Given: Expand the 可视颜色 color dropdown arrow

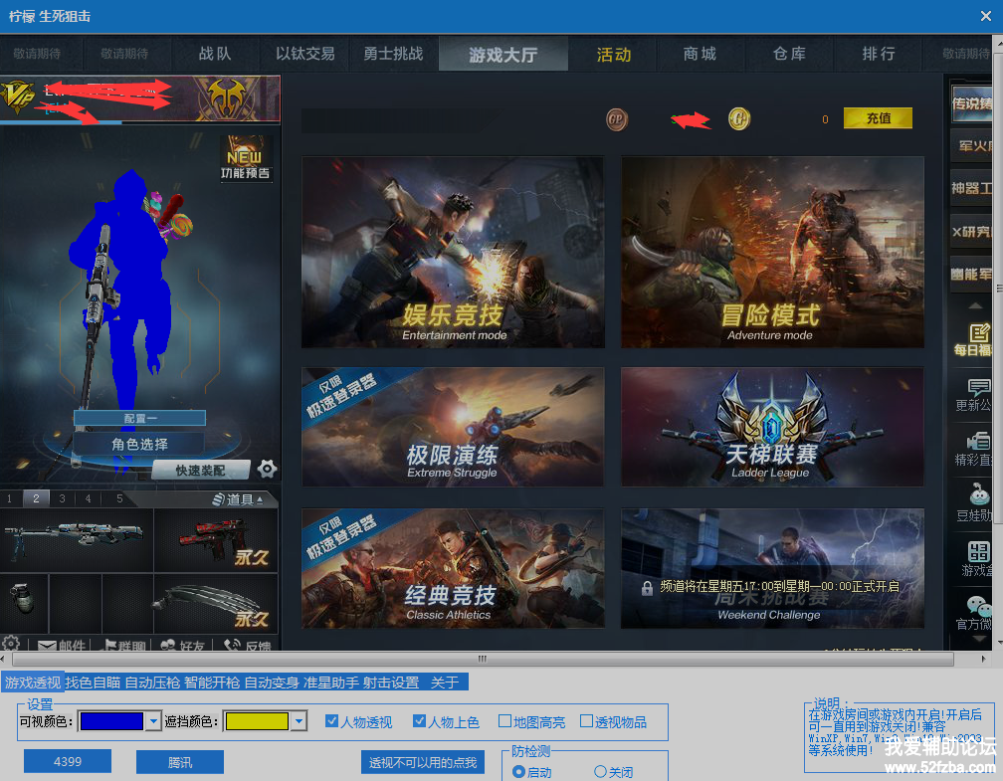Looking at the screenshot, I should tap(153, 721).
